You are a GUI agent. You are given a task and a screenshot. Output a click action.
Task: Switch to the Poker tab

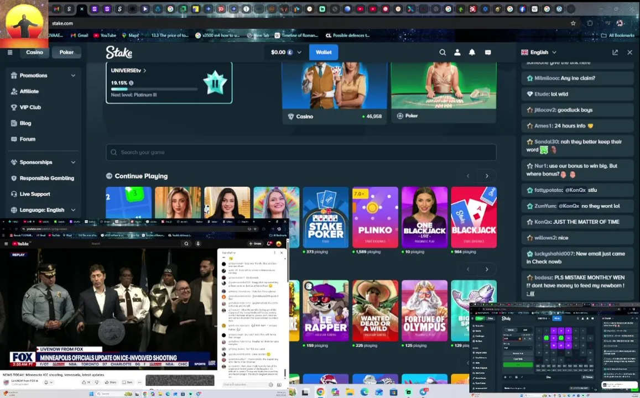[66, 52]
